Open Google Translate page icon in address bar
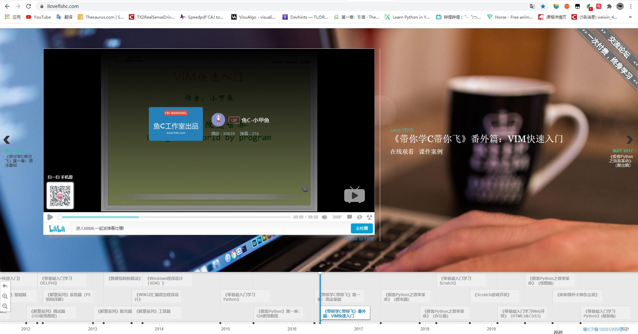This screenshot has width=638, height=334. click(x=532, y=6)
